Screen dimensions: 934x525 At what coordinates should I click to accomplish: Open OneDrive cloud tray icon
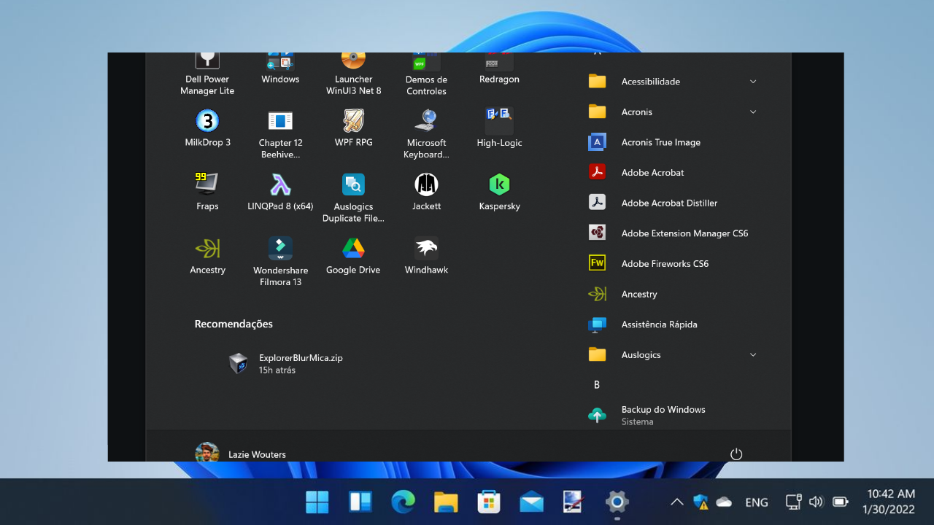(x=724, y=502)
